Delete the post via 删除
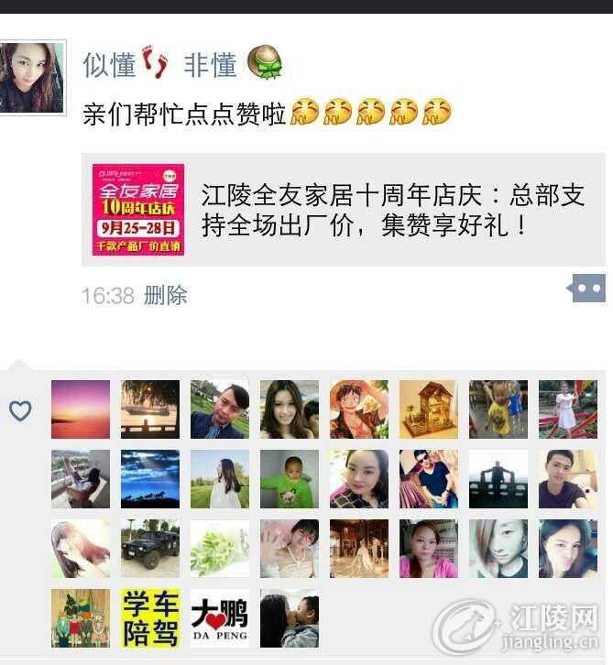613x665 pixels. (x=166, y=295)
